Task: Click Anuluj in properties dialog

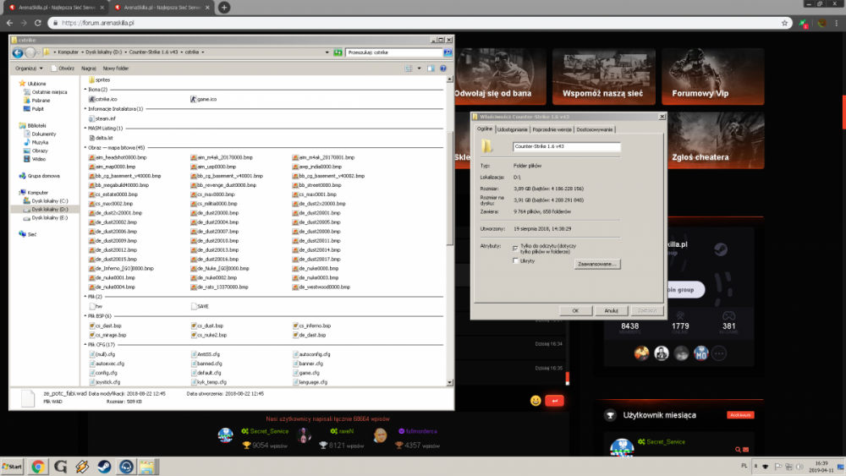Action: coord(611,310)
